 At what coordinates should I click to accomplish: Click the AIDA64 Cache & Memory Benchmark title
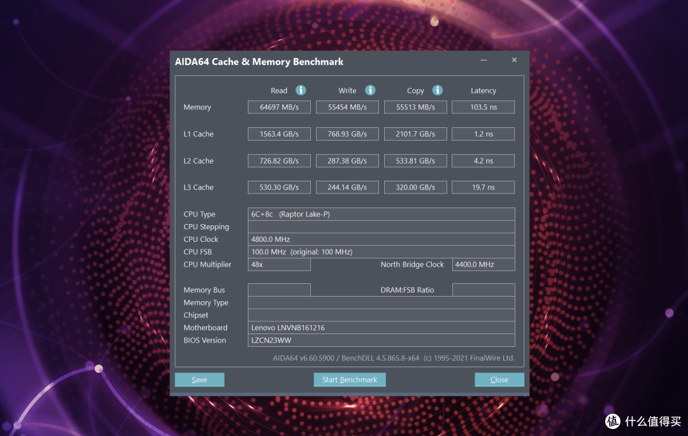[259, 62]
